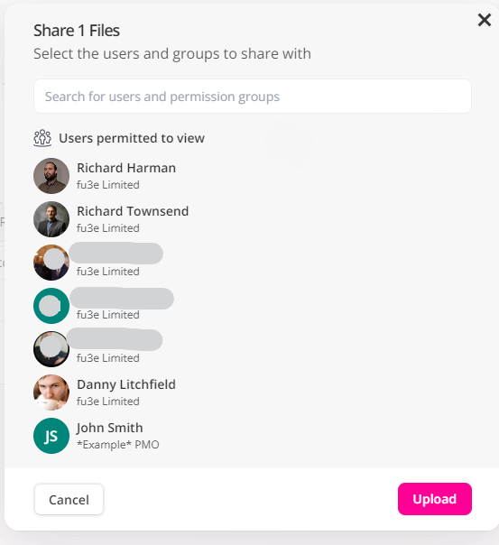Click the third user's blurred avatar
The width and height of the screenshot is (499, 545).
click(51, 263)
